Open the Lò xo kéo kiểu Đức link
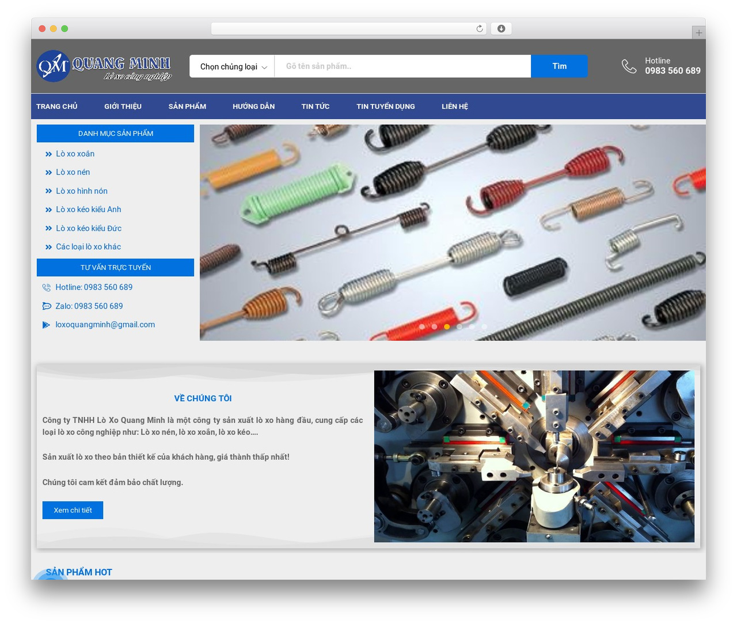The width and height of the screenshot is (737, 624). (x=89, y=229)
